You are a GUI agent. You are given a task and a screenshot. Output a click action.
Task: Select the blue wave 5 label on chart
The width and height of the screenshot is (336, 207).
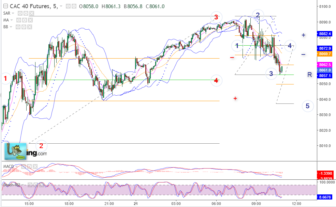point(307,106)
